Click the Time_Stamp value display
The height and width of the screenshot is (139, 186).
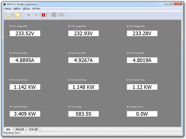83,114
